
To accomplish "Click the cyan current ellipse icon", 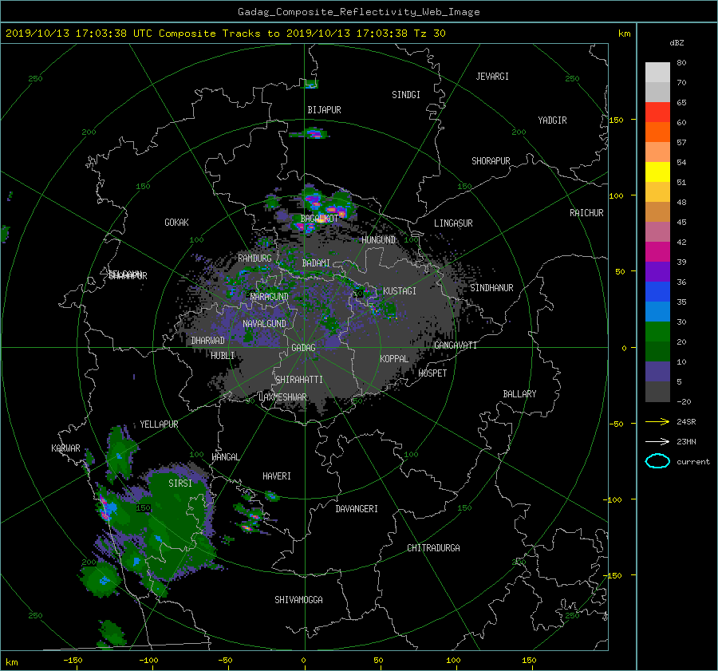I will coord(657,461).
